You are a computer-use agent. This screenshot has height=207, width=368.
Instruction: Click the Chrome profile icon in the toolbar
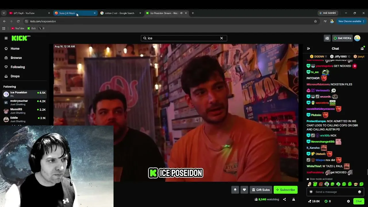(332, 21)
